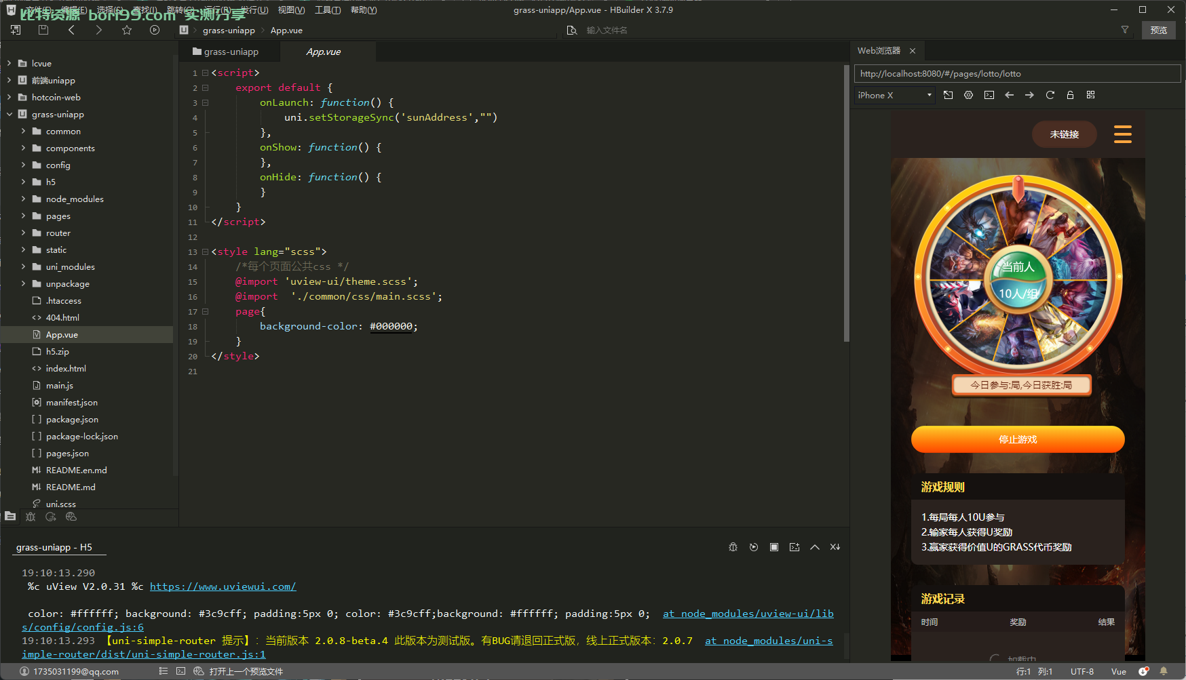Expand the pages folder

[x=23, y=216]
